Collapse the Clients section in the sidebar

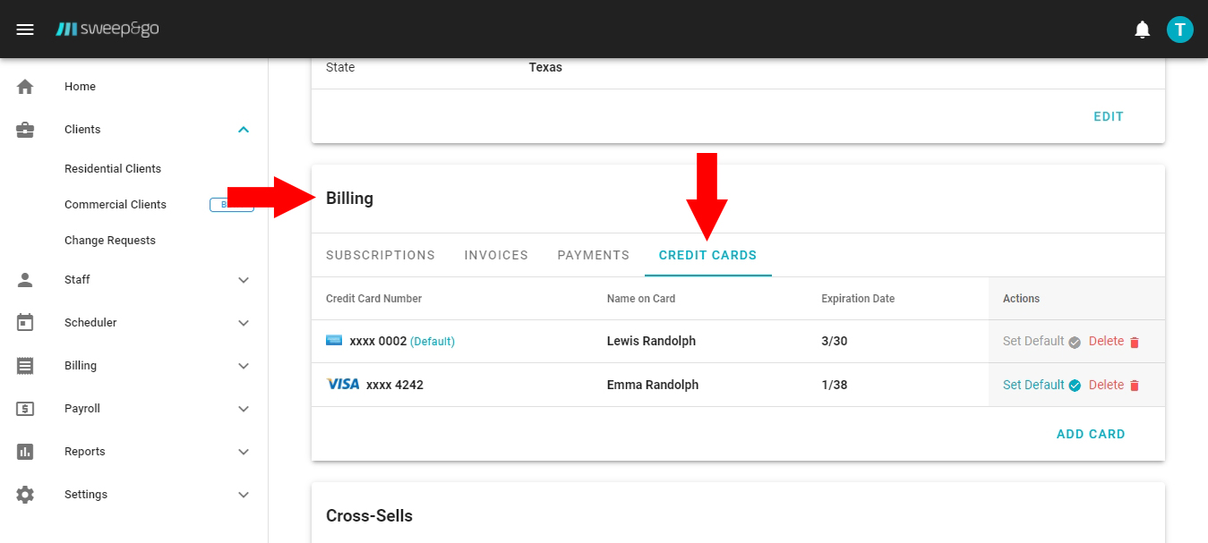tap(243, 129)
